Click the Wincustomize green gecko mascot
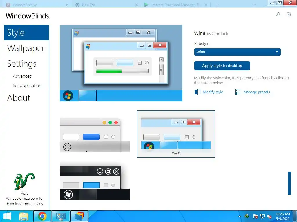Viewport: 297px width, 222px height. pos(24,182)
